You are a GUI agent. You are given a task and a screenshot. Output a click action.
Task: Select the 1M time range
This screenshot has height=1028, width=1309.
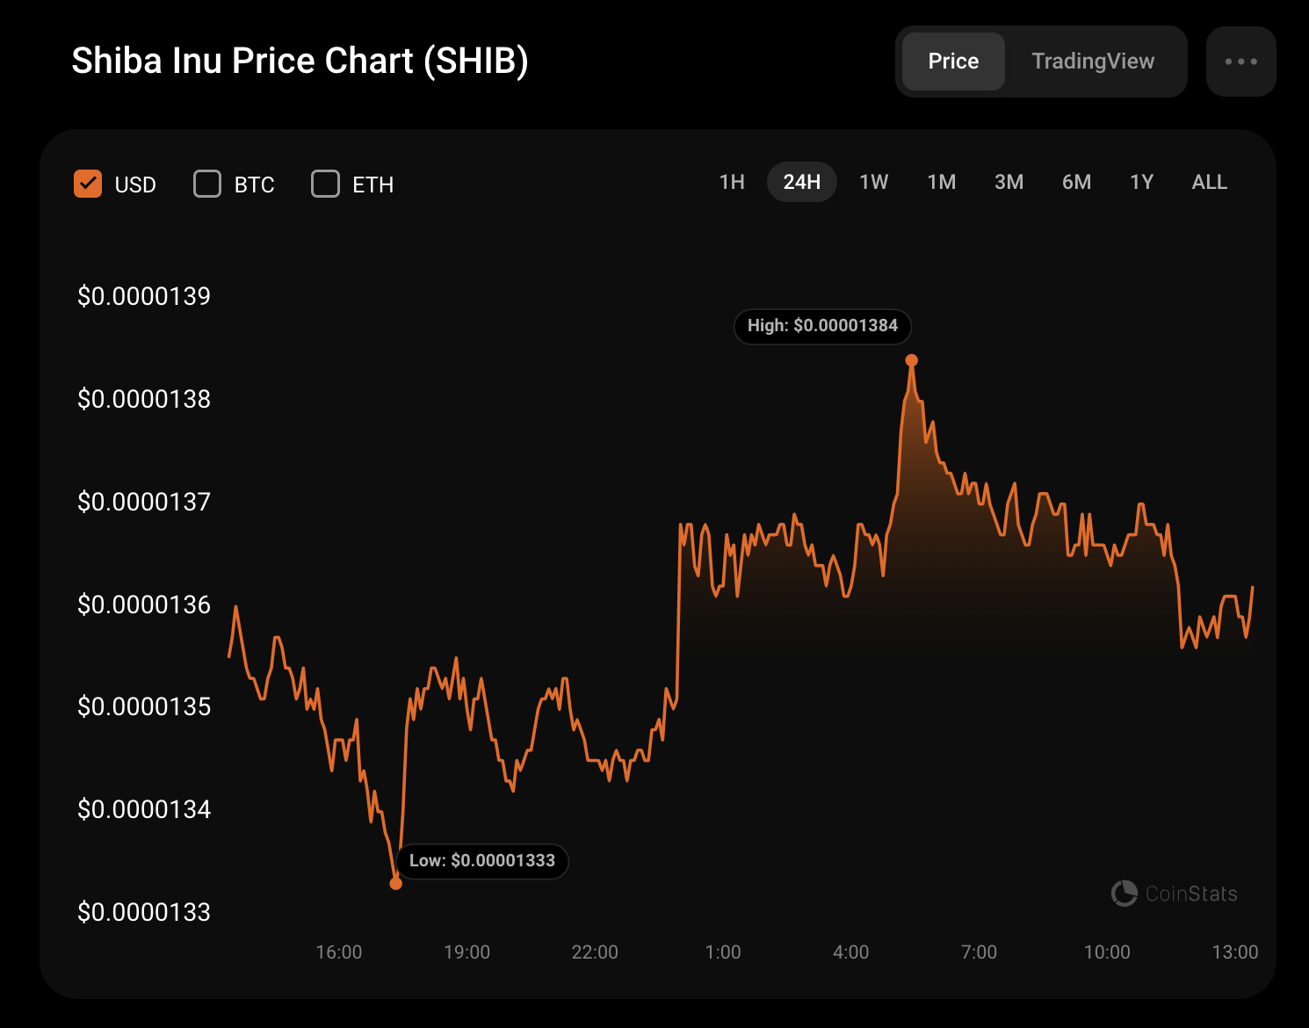pyautogui.click(x=942, y=182)
